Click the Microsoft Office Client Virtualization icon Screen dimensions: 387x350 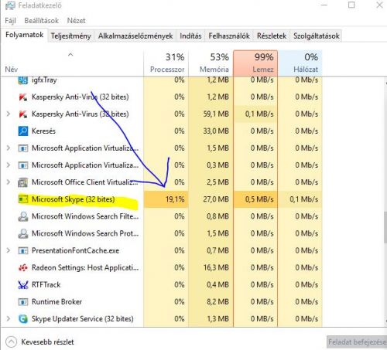[x=23, y=182]
